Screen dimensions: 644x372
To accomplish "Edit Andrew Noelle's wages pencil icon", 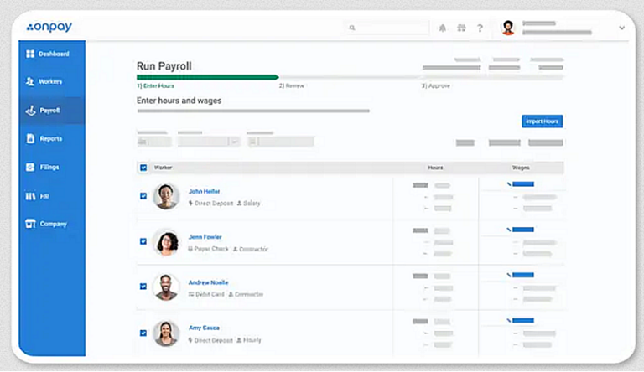I will pos(509,275).
